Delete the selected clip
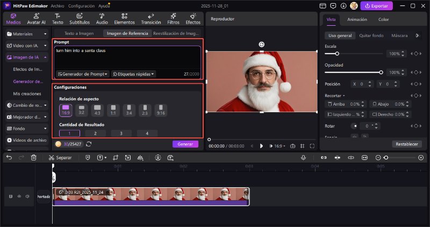Viewport: 430px width, 227px height. point(33,158)
